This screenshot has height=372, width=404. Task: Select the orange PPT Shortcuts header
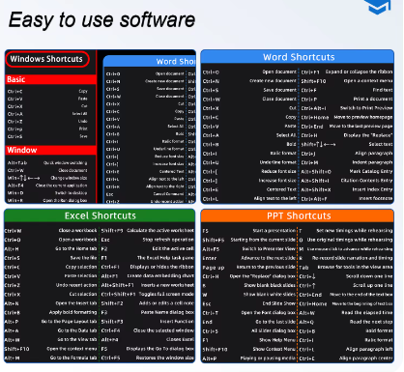tap(298, 215)
